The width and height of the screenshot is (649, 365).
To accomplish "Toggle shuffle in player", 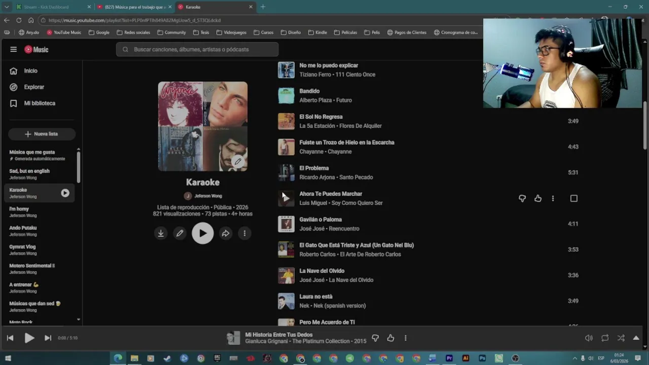I will click(x=621, y=338).
